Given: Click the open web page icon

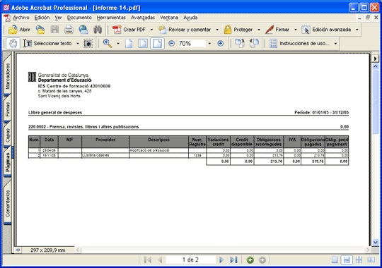Looking at the screenshot, I should [x=40, y=30].
